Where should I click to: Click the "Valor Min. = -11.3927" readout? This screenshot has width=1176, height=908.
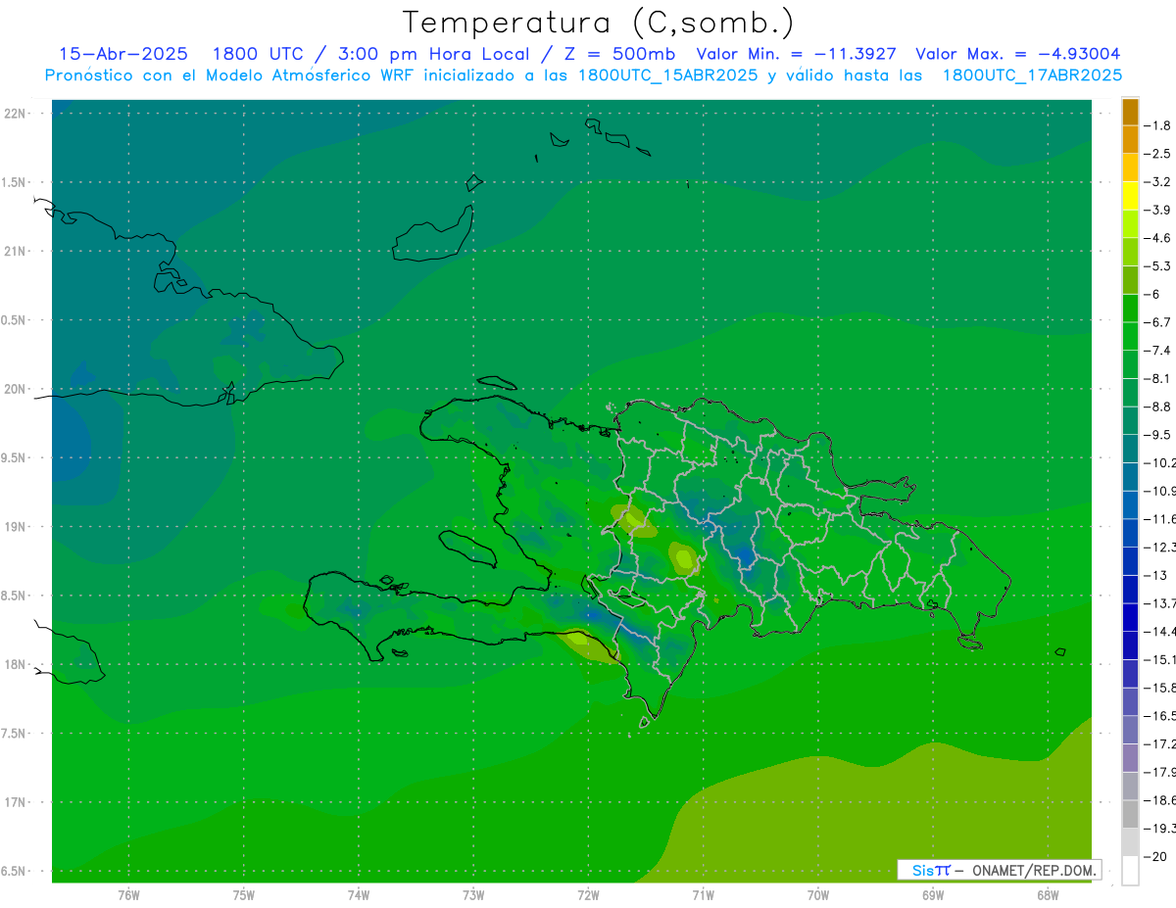[795, 54]
